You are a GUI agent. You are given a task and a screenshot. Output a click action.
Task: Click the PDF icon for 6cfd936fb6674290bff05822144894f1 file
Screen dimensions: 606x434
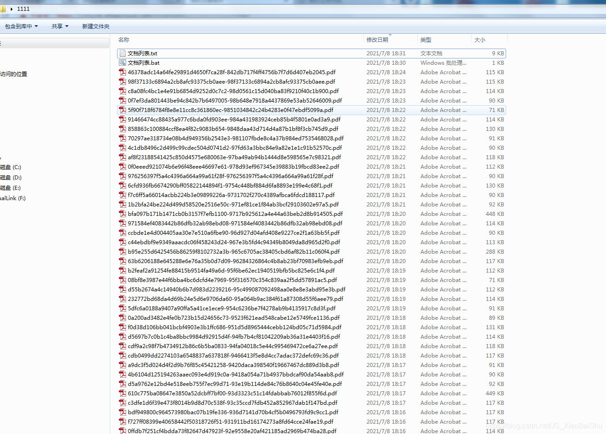(x=122, y=185)
